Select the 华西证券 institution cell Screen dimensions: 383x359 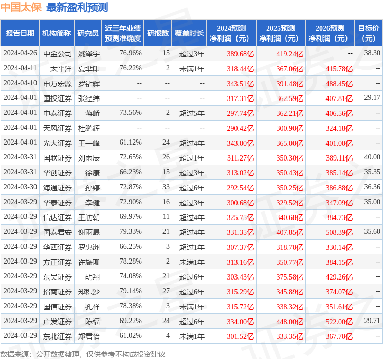58,247
